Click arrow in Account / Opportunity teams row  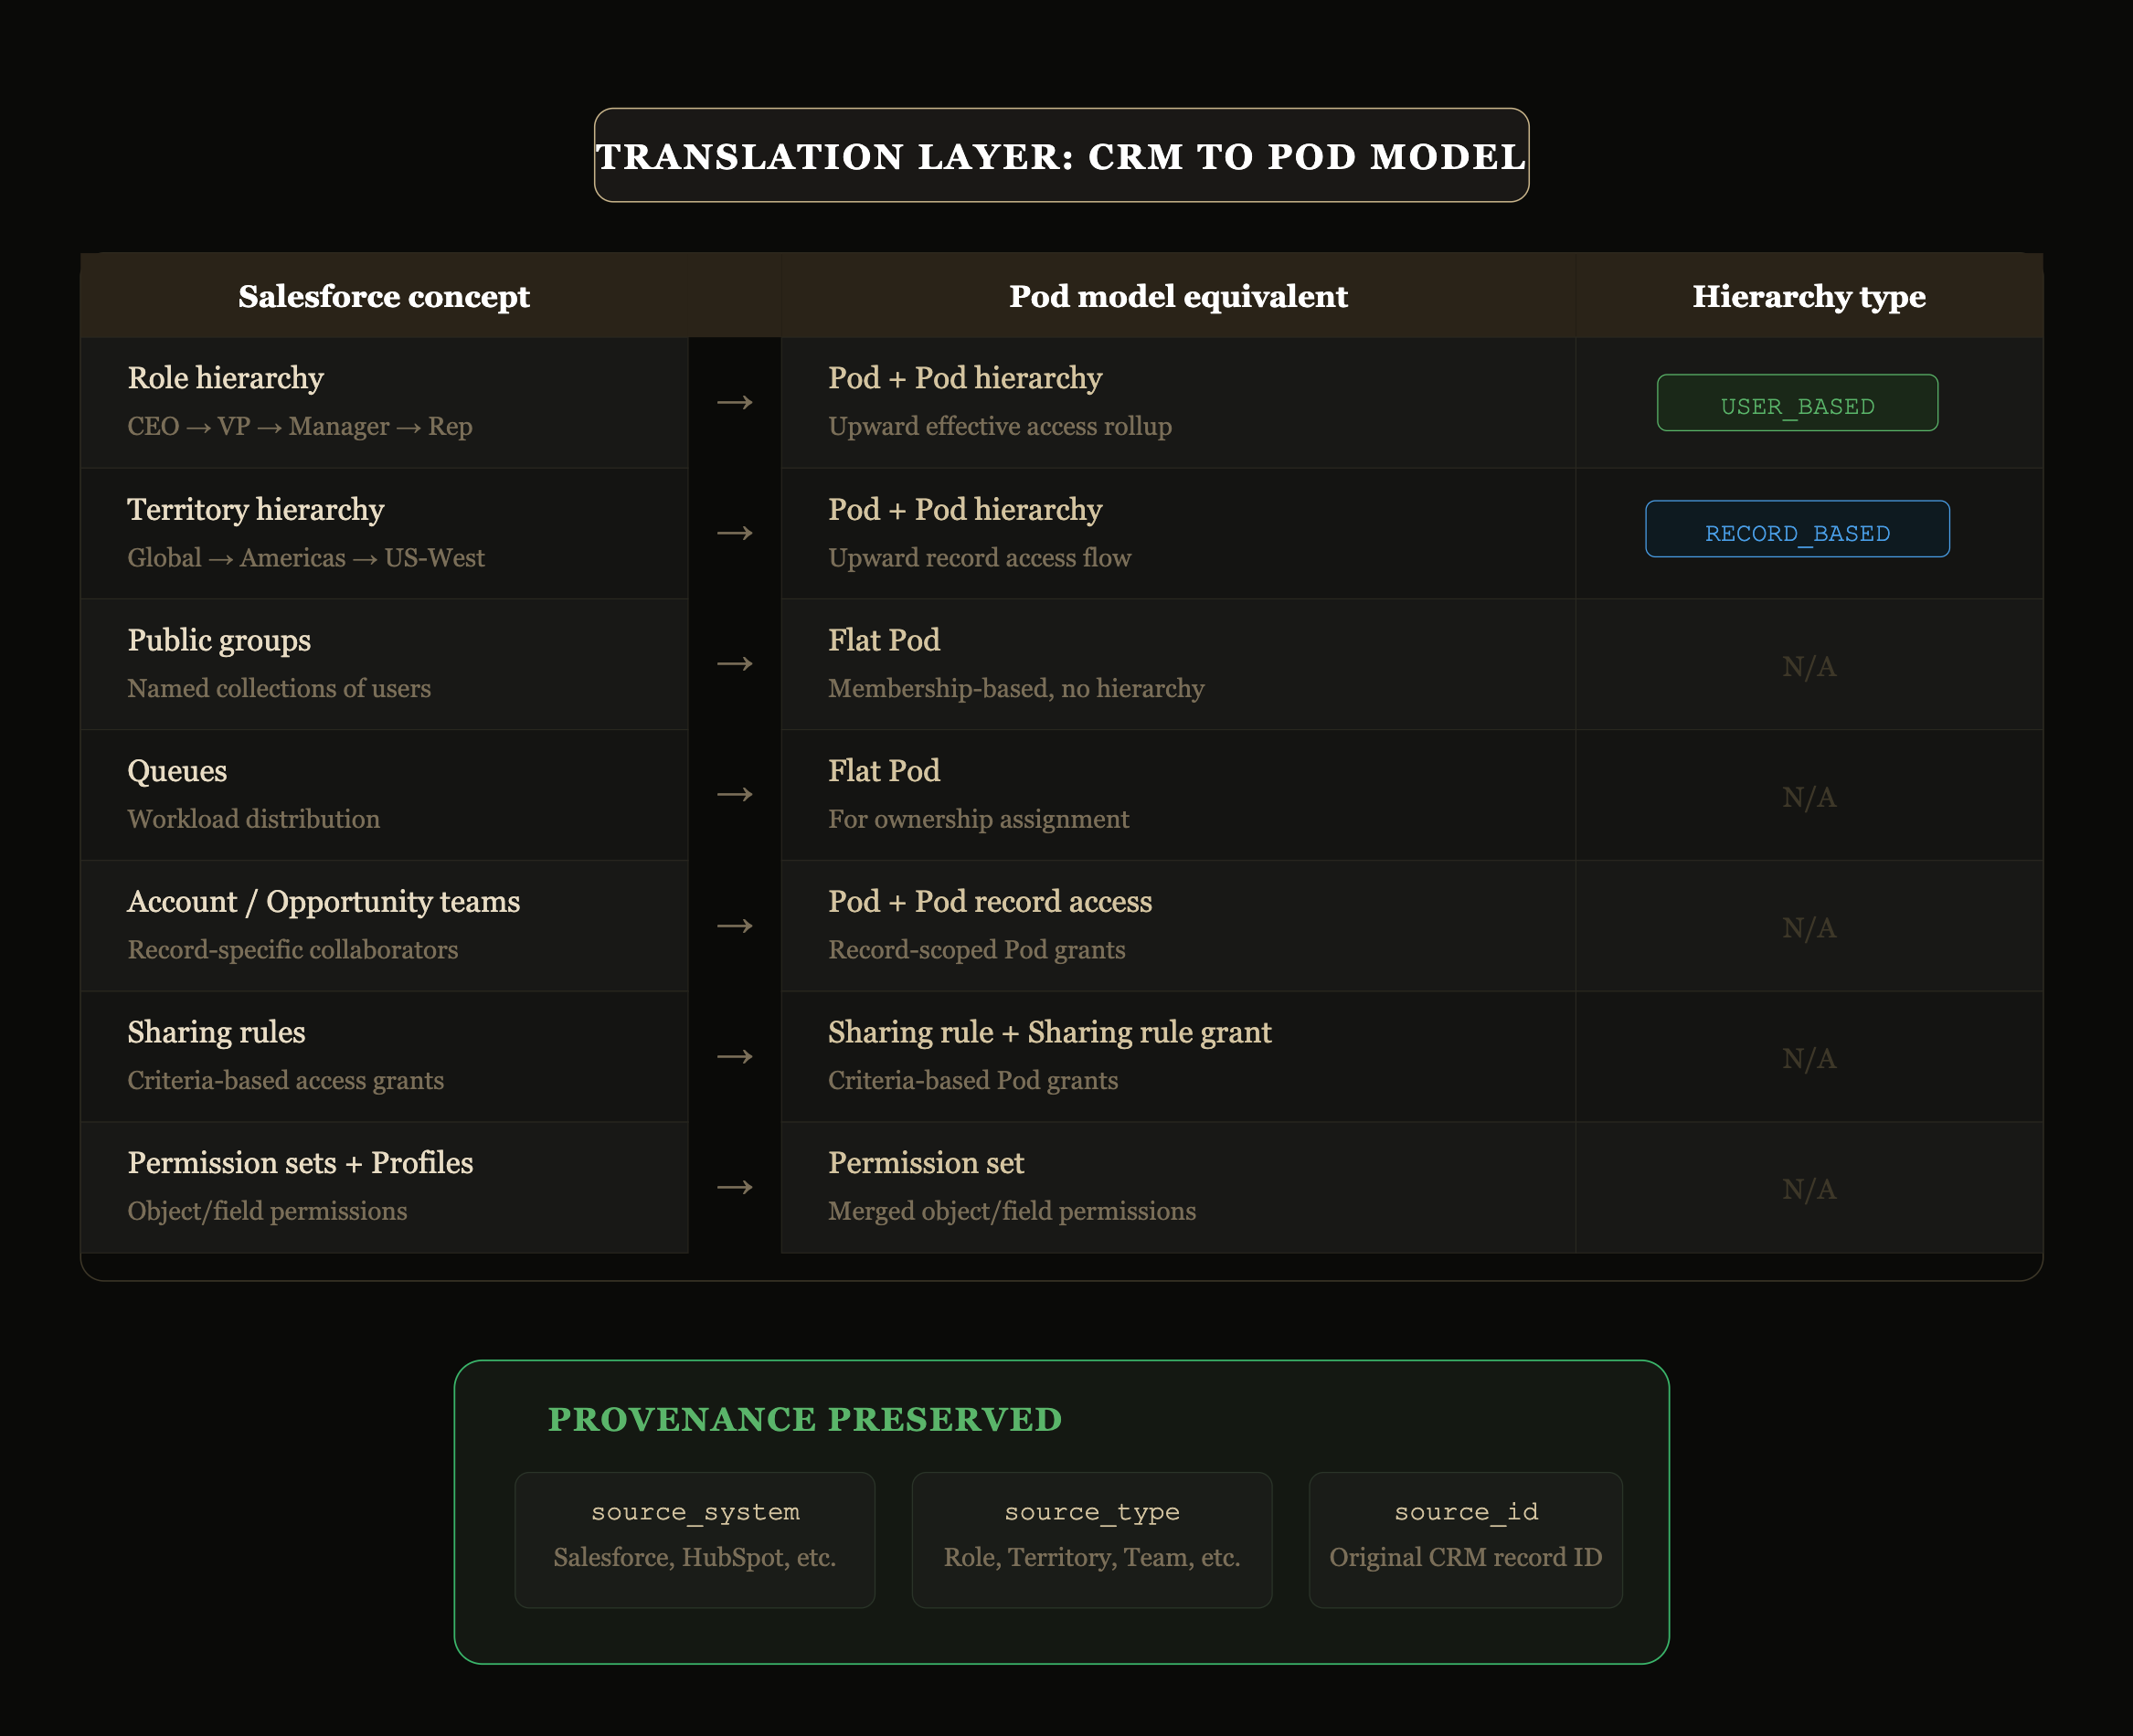click(734, 926)
